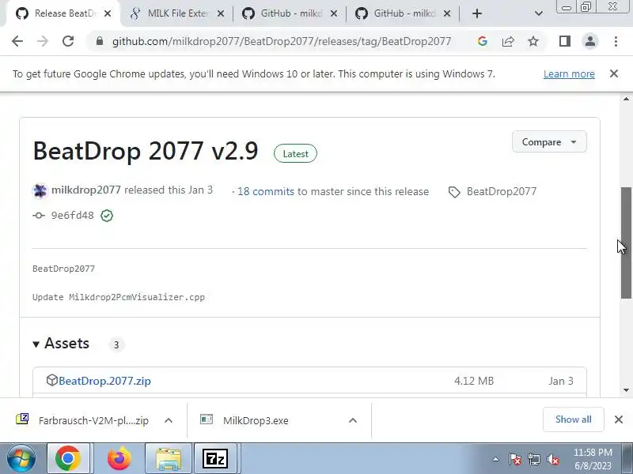
Task: Share this page icon
Action: click(508, 41)
